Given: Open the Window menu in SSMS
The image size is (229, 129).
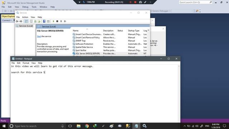Looking at the screenshot, I should [43, 7].
